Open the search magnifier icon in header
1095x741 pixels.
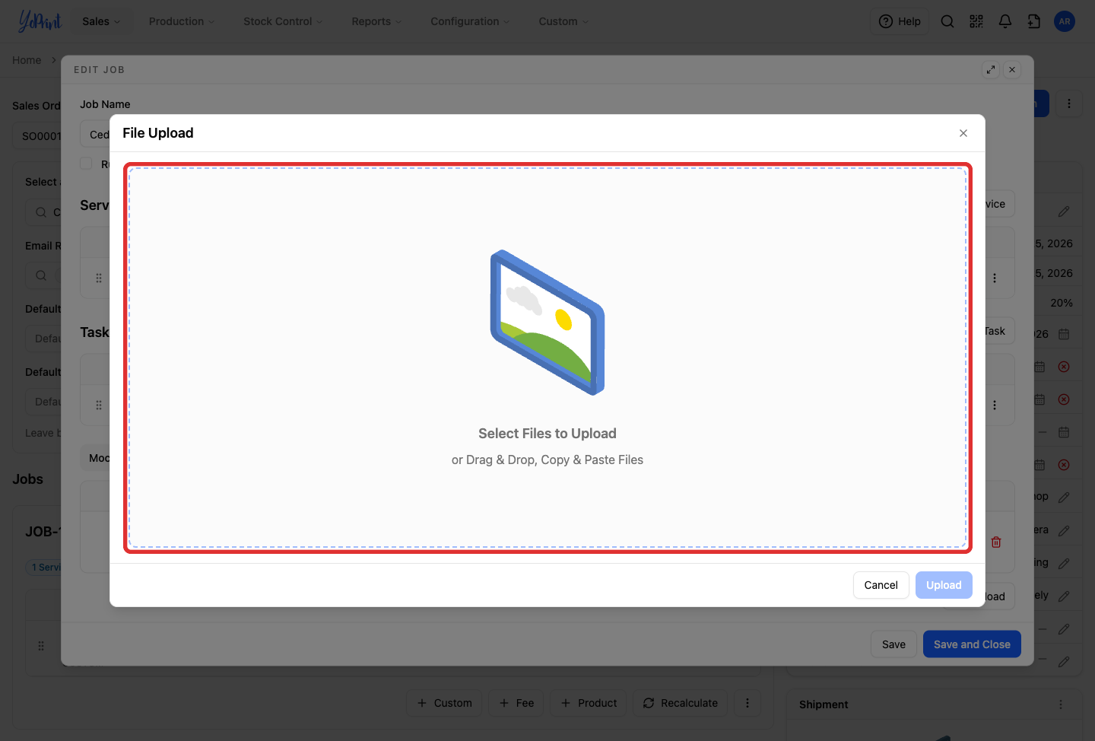947,21
